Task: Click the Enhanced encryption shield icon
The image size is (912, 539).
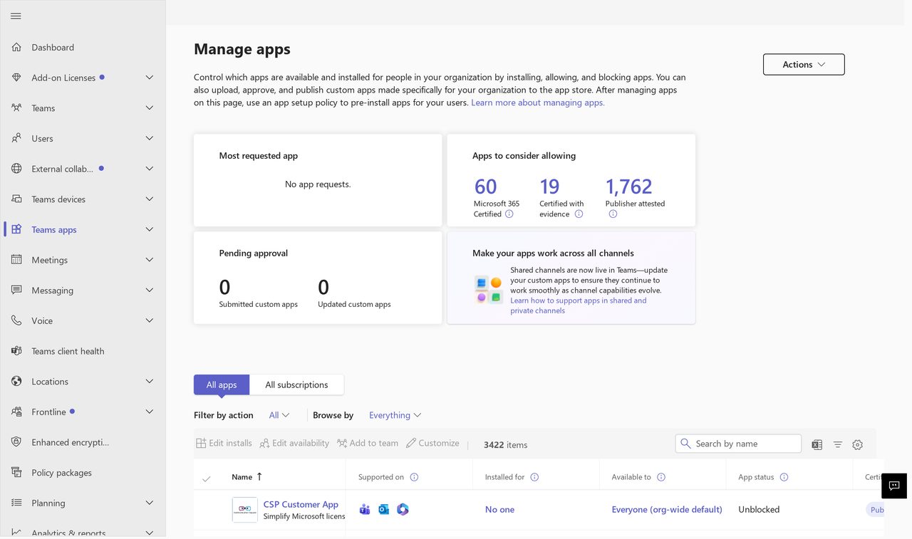Action: 16,442
